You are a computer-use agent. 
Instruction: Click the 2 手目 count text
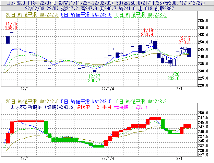tap(104, 107)
